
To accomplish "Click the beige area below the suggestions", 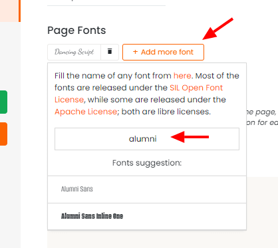I will click(x=147, y=239).
